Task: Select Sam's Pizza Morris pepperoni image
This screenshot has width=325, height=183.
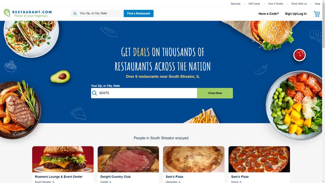Action: pyautogui.click(x=259, y=159)
